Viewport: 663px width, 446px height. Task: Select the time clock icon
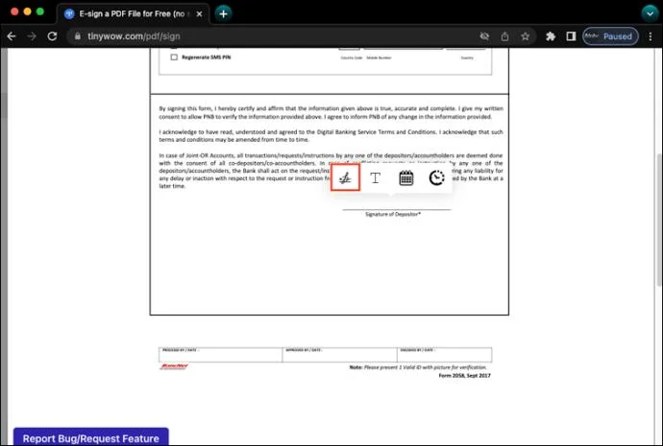(436, 178)
